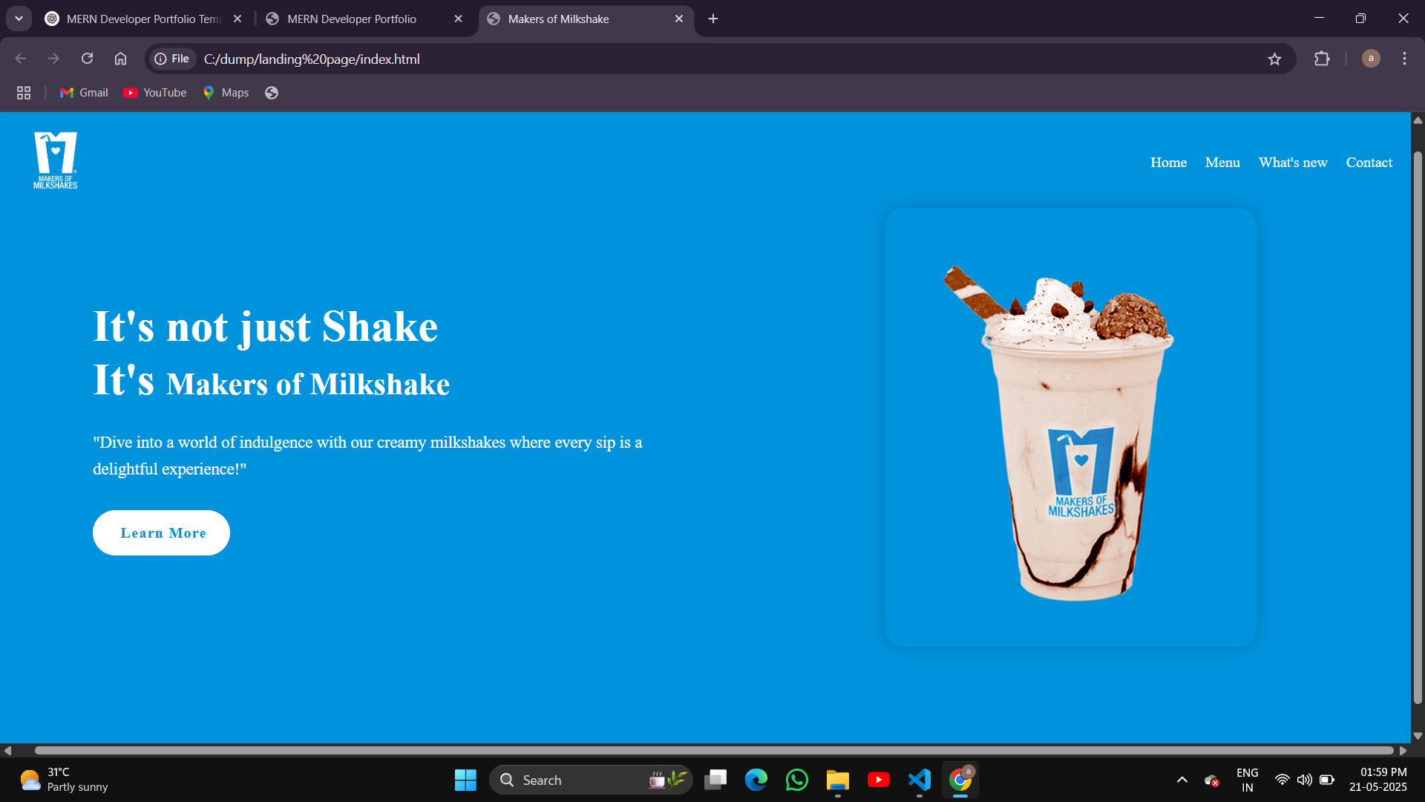
Task: Open Chrome three-dot menu
Action: [x=1404, y=59]
